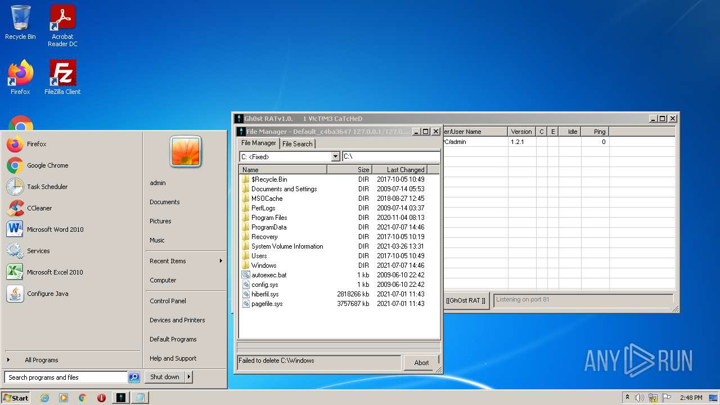Open Pictures from Start menu
Screen dimensions: 720x405
point(160,221)
